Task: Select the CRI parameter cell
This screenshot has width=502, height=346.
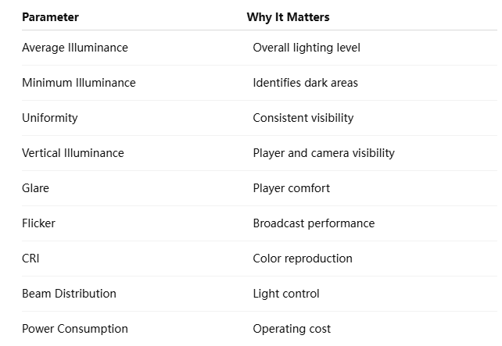Action: (30, 259)
